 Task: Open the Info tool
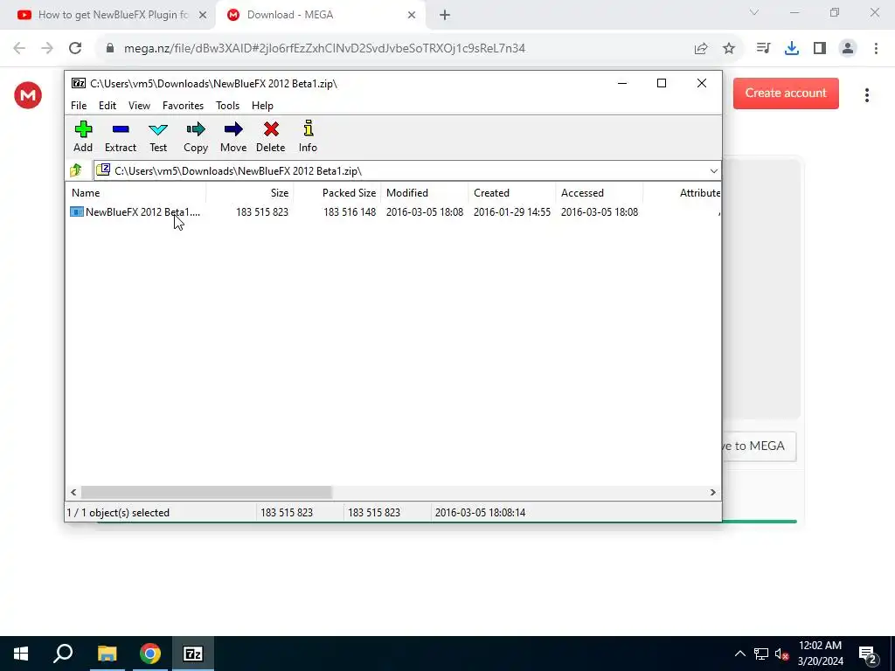tap(308, 136)
